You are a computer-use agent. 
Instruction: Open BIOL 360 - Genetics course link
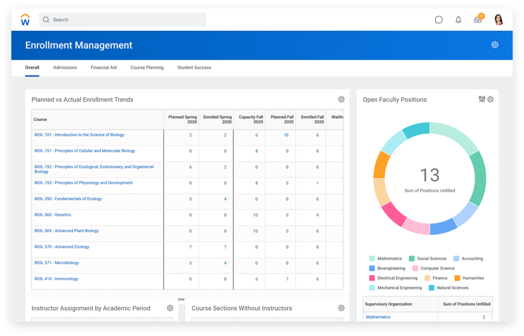(53, 215)
